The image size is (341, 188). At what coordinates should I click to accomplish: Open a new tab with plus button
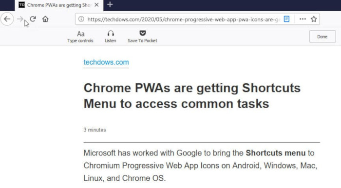click(110, 4)
